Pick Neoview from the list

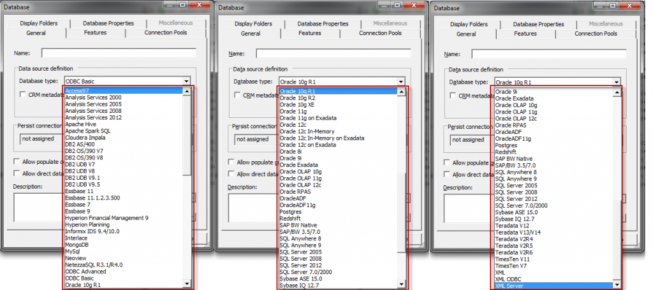124,258
